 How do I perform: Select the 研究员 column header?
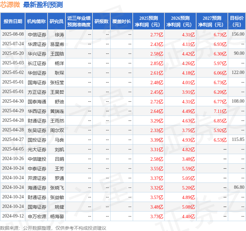pos(56,21)
